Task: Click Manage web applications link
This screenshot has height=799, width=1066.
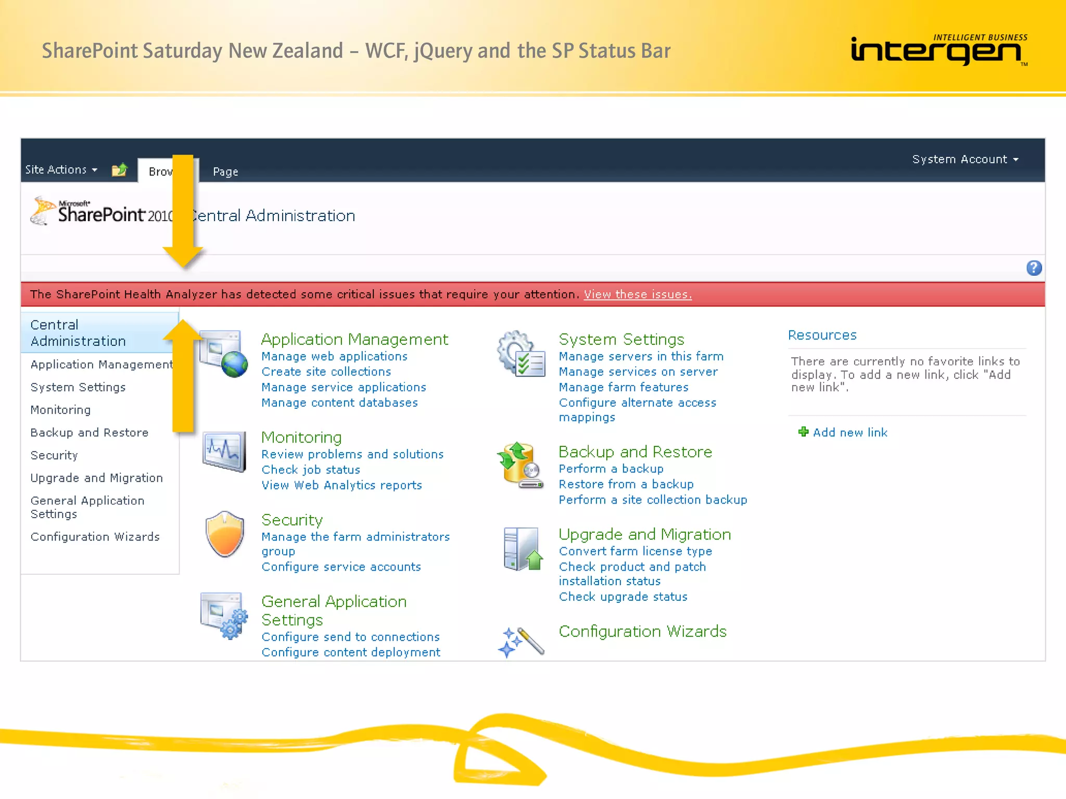Action: [x=335, y=357]
